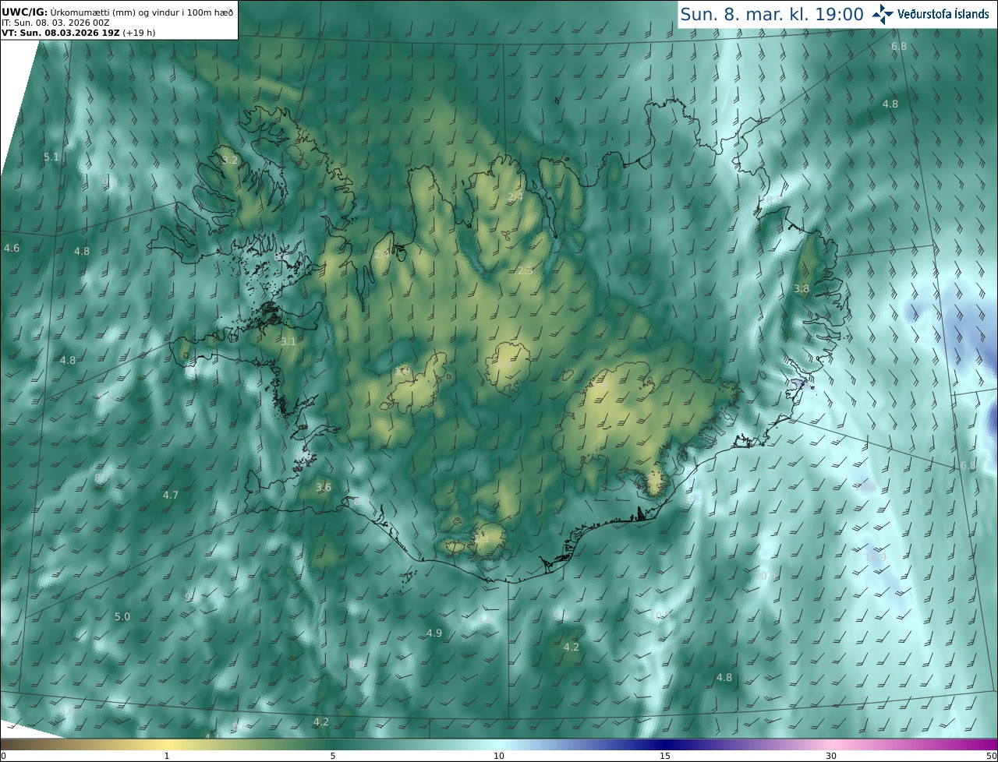Click the dark blue colorbar segment above tick 15

tap(665, 744)
